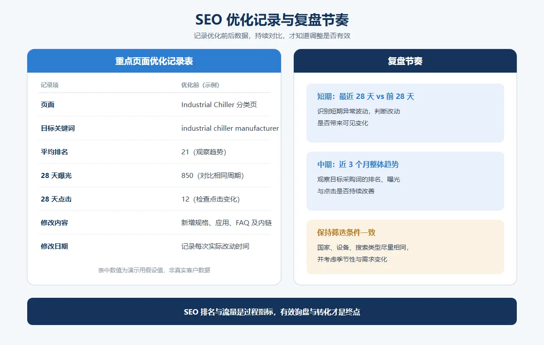Click the "21（观察趋势）" value
This screenshot has width=544, height=345.
(204, 152)
